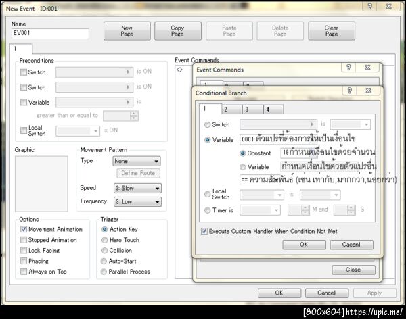The width and height of the screenshot is (406, 319).
Task: Click OK in Conditional Branch dialog
Action: pos(304,245)
